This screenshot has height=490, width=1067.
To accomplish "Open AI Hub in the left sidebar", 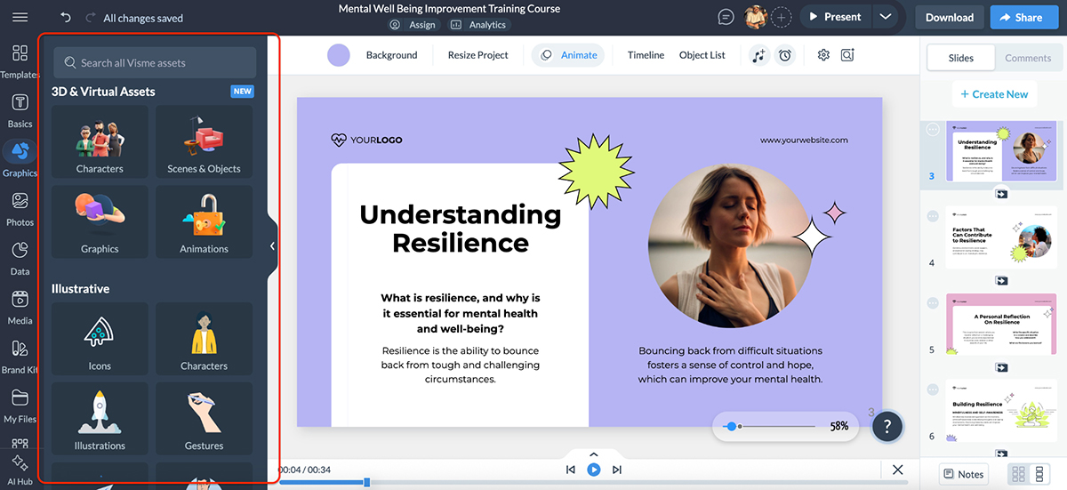I will 20,470.
